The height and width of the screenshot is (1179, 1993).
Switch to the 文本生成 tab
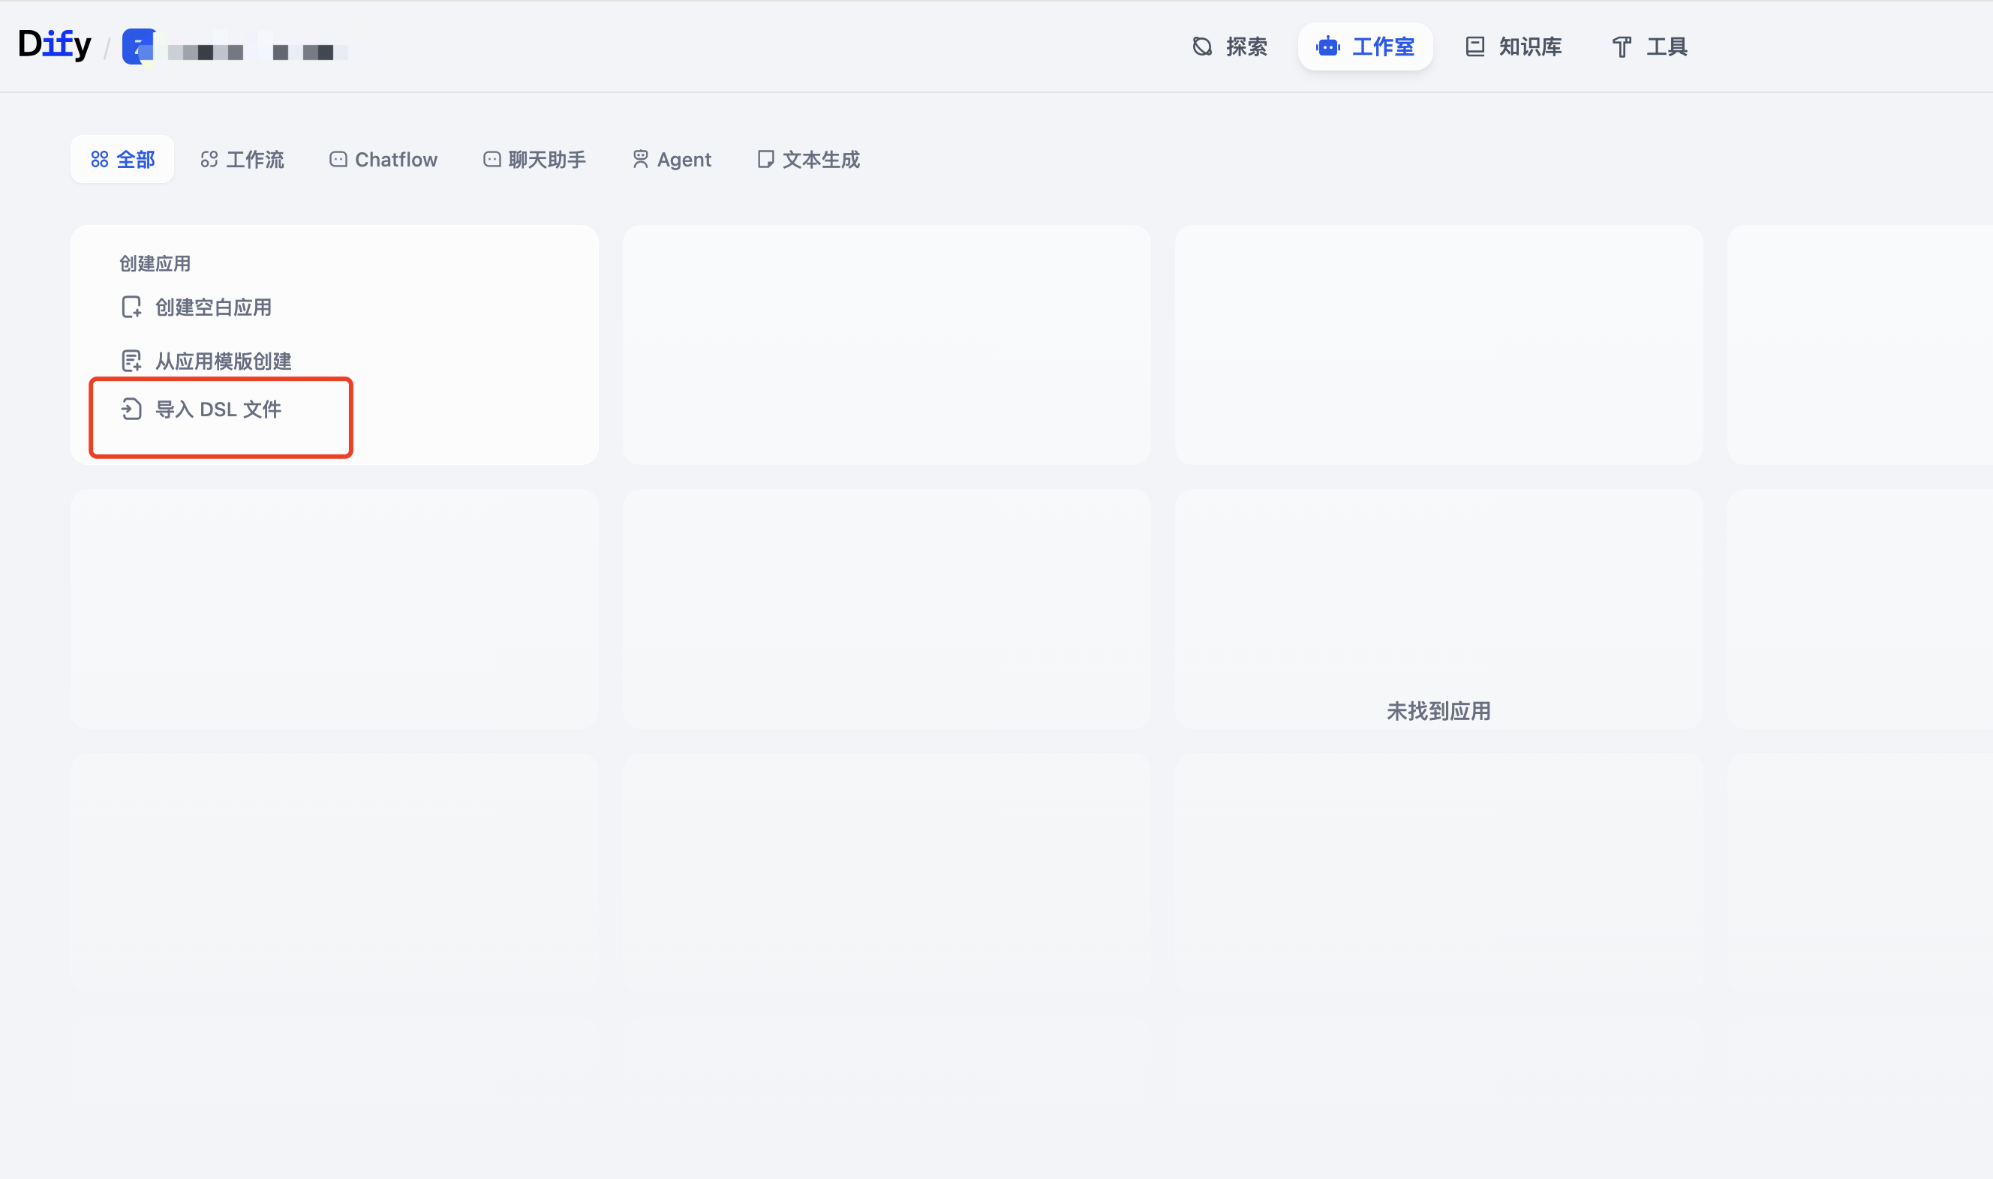tap(809, 160)
